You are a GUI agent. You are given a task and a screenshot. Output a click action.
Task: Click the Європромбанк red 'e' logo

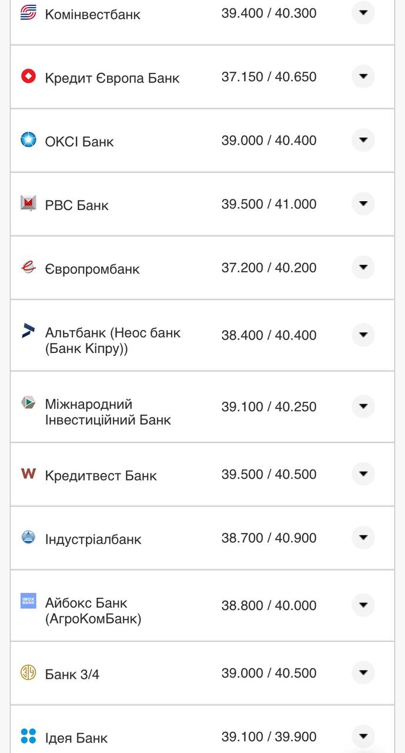(28, 268)
